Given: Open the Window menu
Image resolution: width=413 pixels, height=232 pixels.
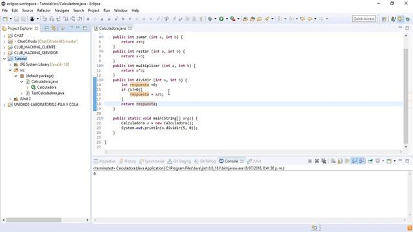Looking at the screenshot, I should (x=121, y=10).
